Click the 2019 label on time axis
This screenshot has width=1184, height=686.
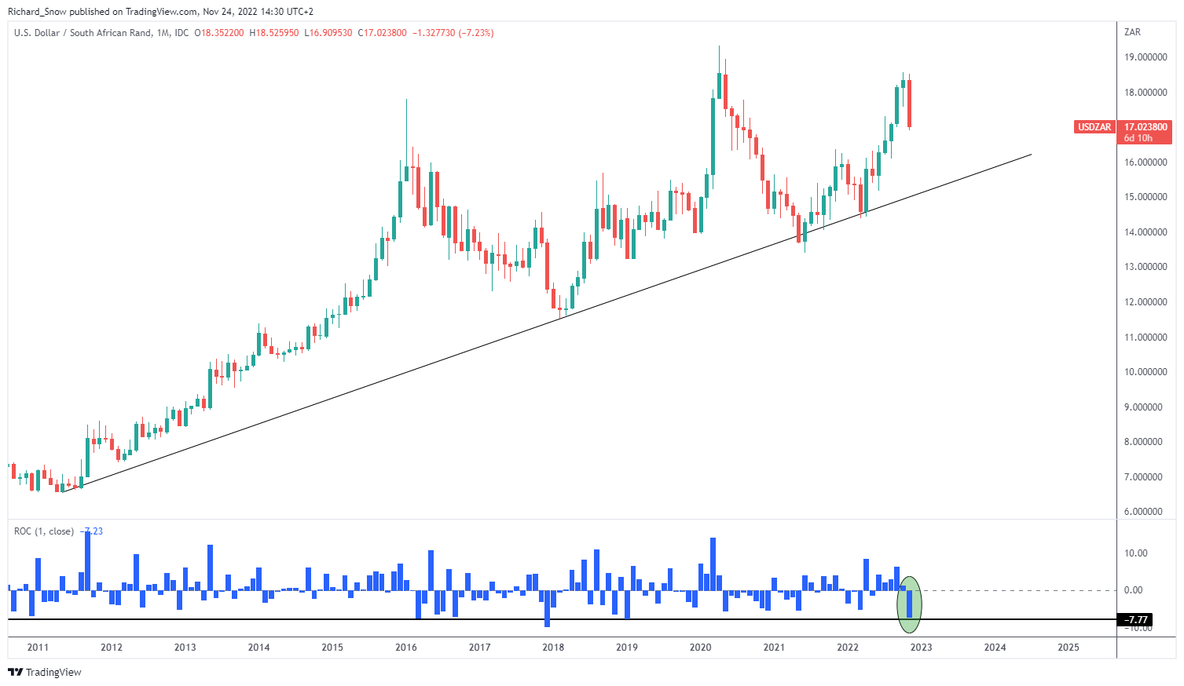point(627,648)
